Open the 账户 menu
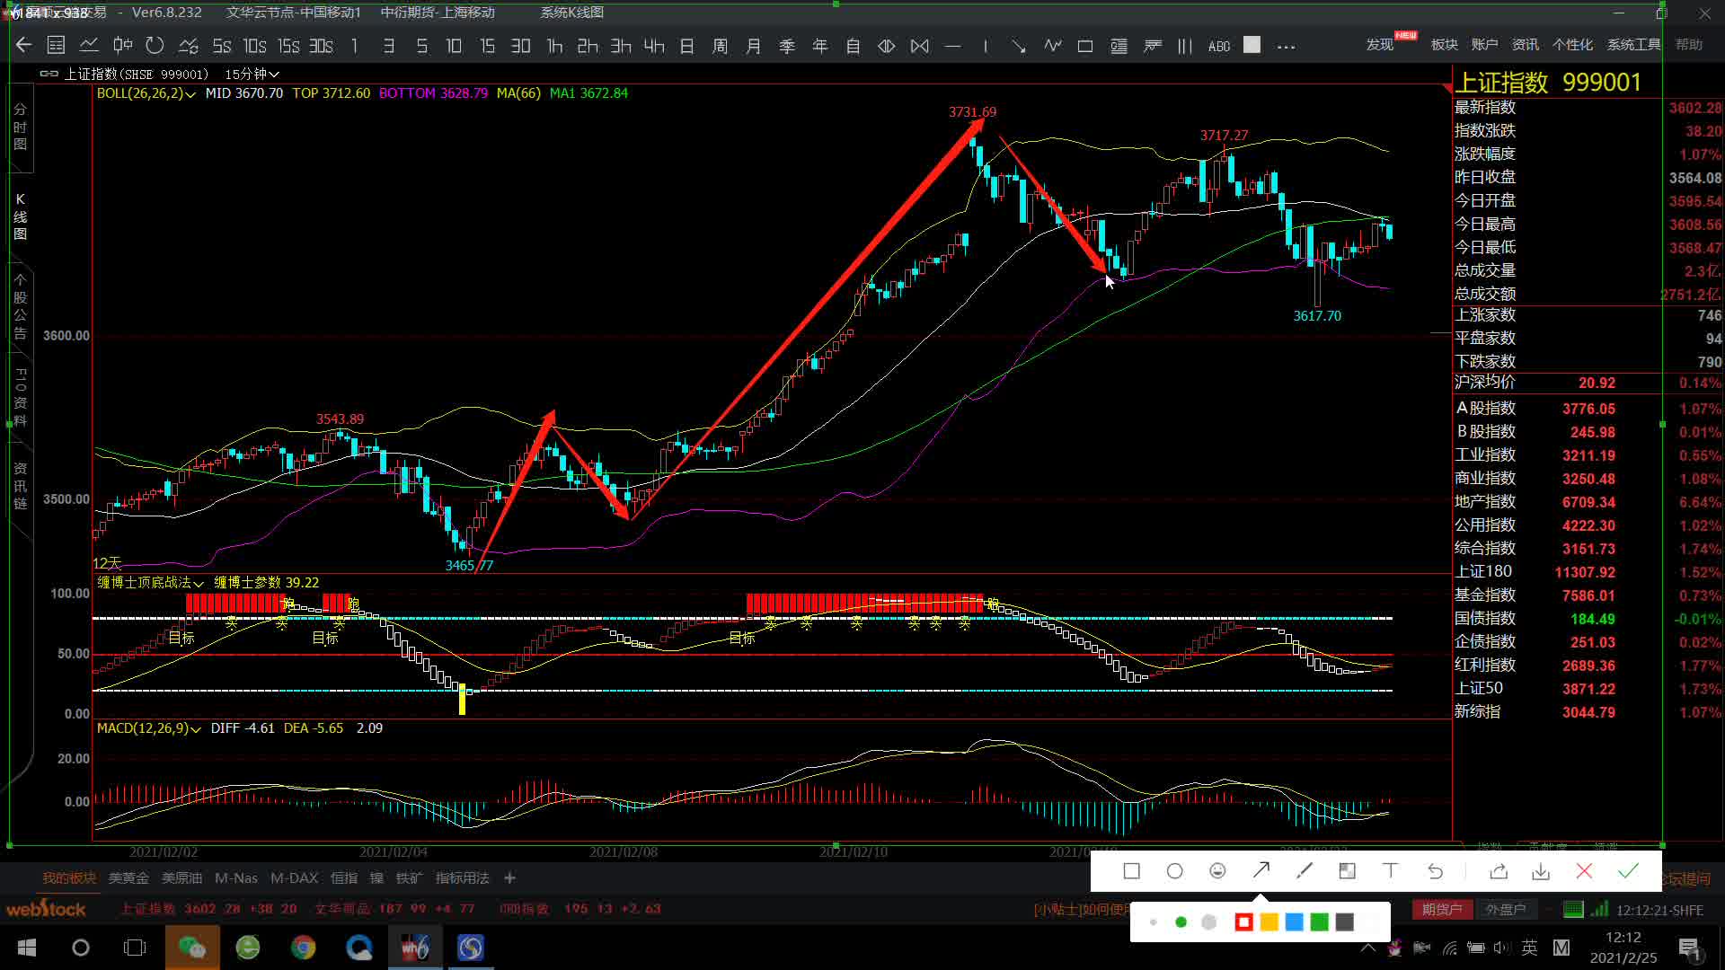 click(x=1484, y=44)
